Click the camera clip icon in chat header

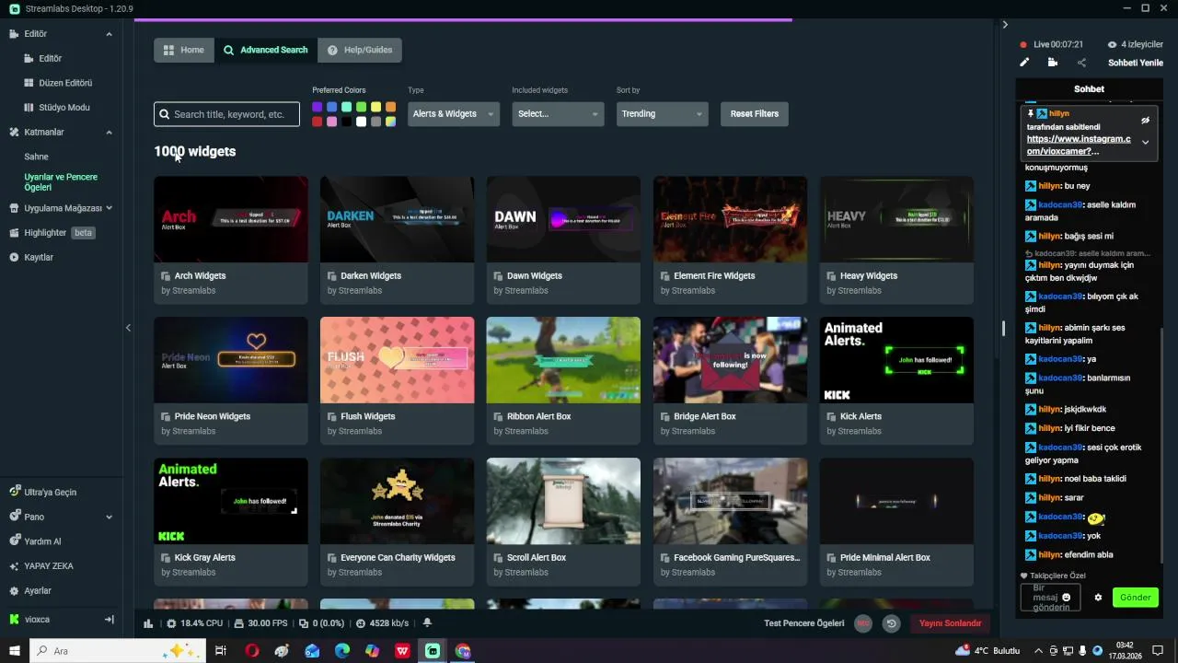tap(1053, 63)
